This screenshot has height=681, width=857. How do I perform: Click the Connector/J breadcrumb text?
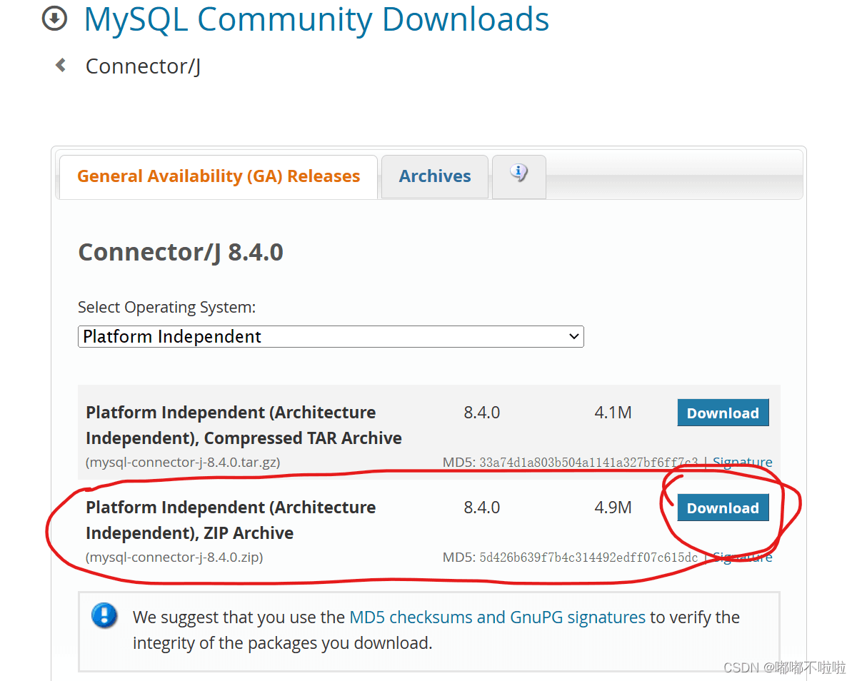143,66
